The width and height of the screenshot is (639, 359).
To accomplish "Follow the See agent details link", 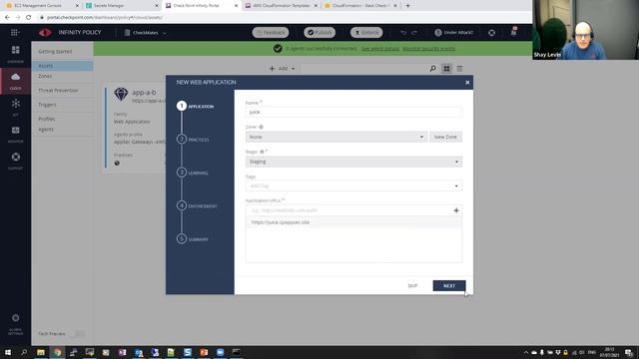I will pyautogui.click(x=379, y=49).
